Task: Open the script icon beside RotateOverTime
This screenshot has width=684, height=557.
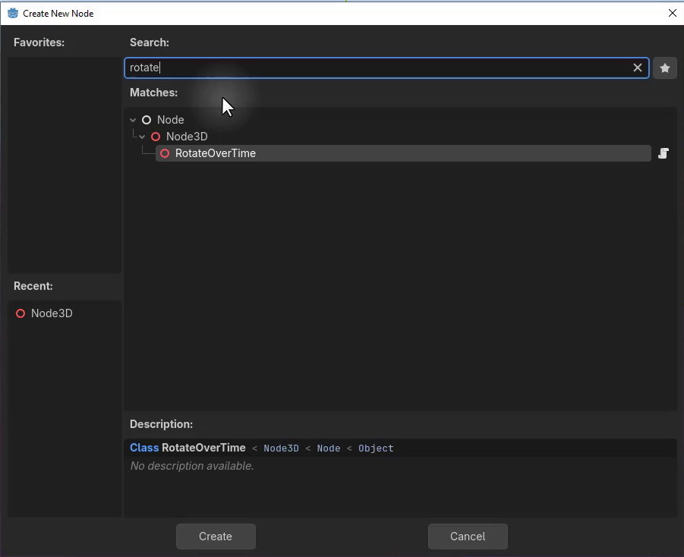Action: [664, 153]
